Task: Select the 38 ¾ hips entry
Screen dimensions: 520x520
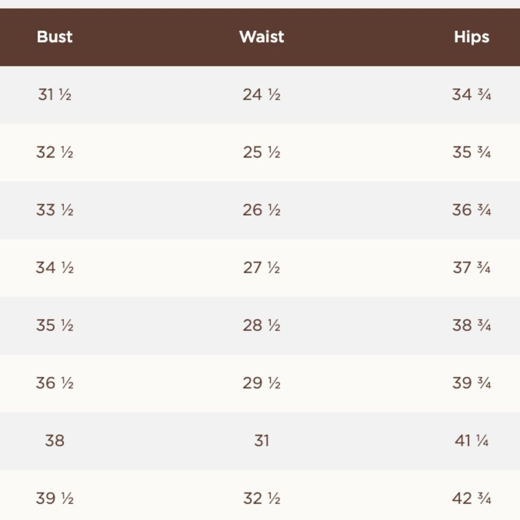Action: click(472, 326)
